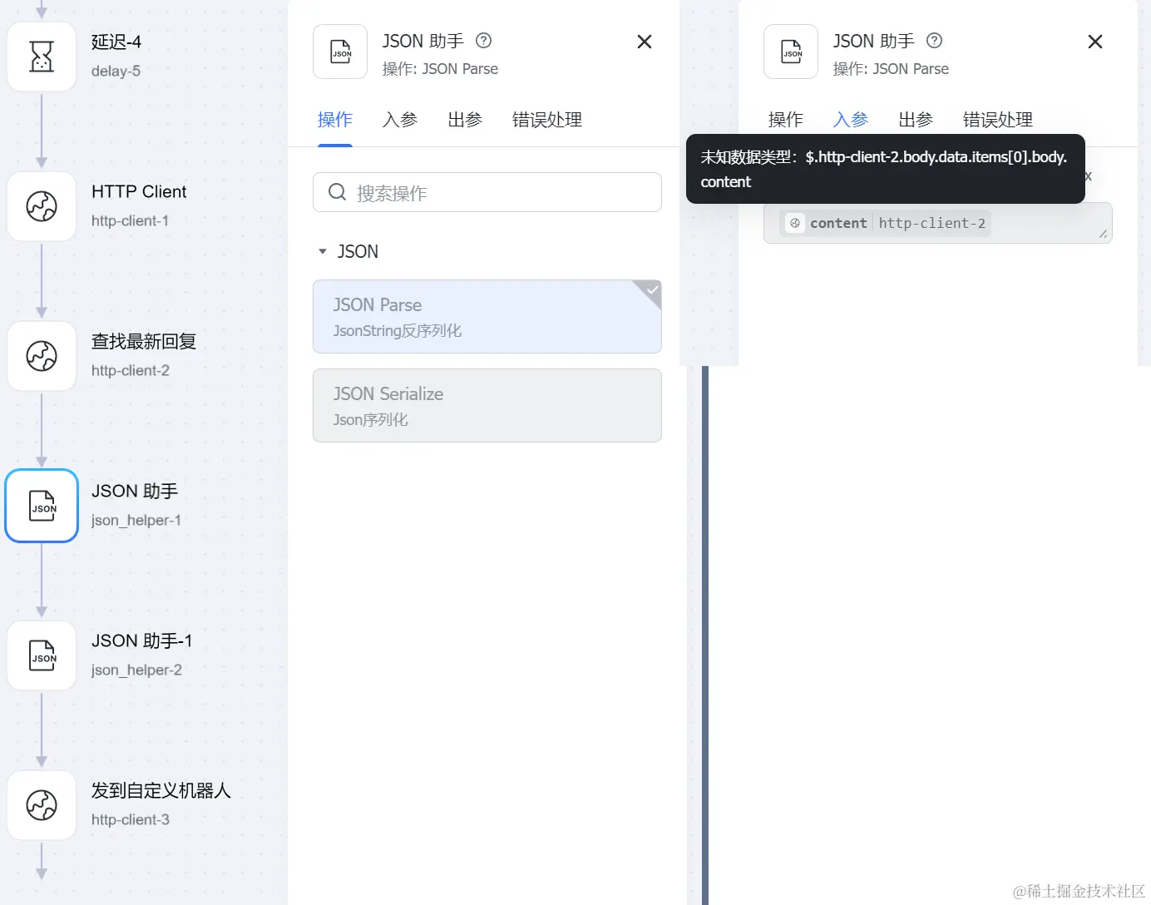
Task: Select the JSON 助手-1 json_helper-2 node icon
Action: click(x=42, y=655)
